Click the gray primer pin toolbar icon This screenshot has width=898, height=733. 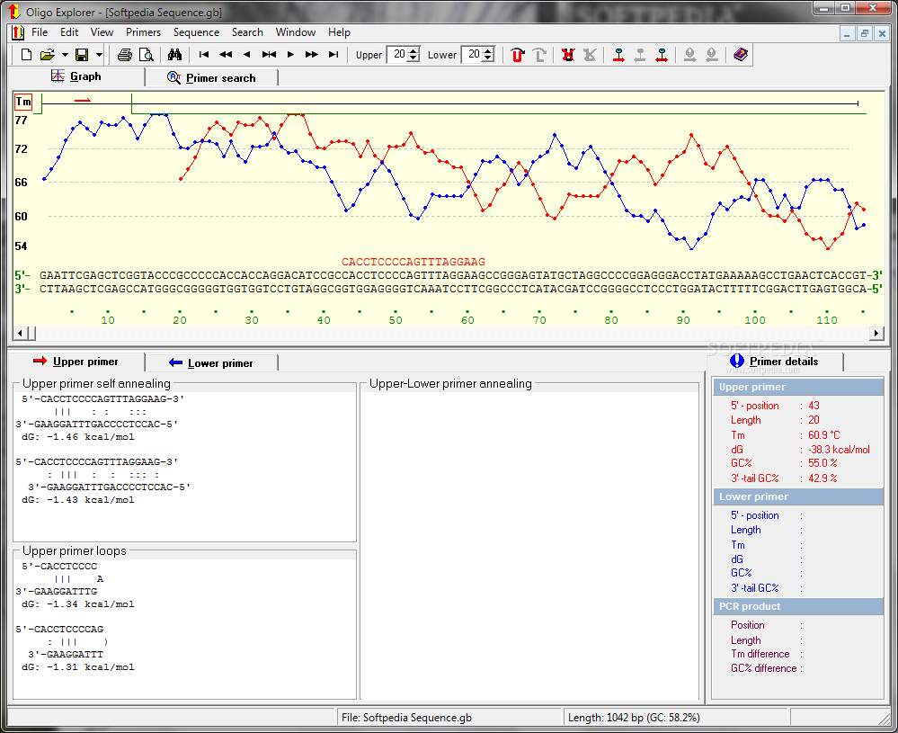click(x=640, y=55)
